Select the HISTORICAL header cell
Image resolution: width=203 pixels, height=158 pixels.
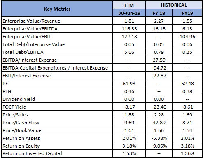coord(174,5)
